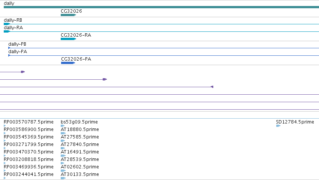Click the left-pointing purple feature arrowhead
The height and width of the screenshot is (180, 319).
tap(212, 87)
